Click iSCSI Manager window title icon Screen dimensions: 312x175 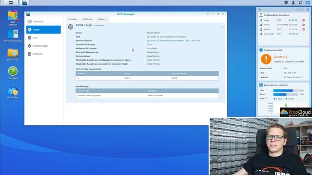click(x=28, y=14)
